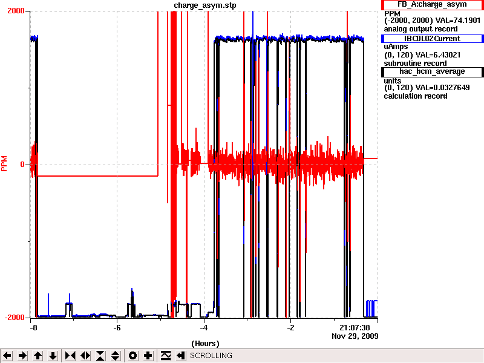Click the circle auto-scale icon

[132, 356]
